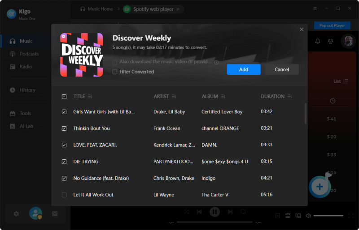Open the hamburger menu in title bar
This screenshot has height=230, width=359.
(315, 9)
